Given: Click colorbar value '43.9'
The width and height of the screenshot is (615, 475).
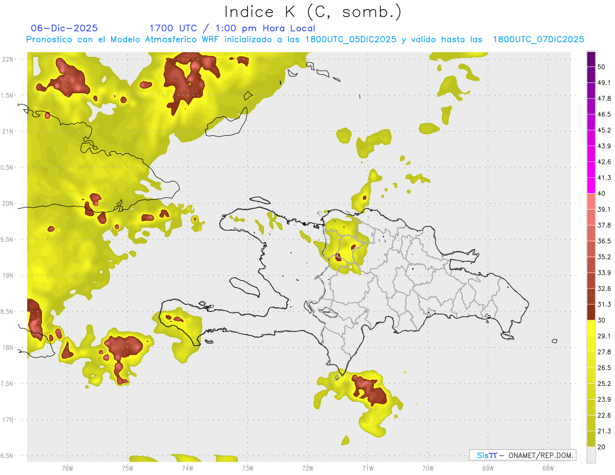Looking at the screenshot, I should 604,146.
